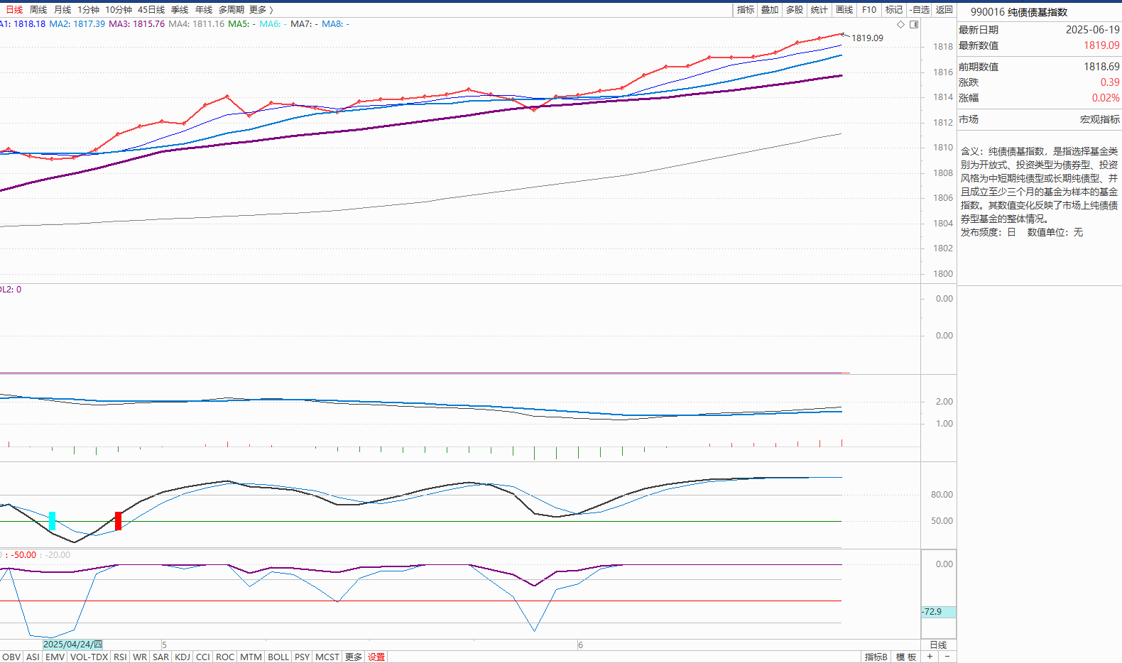Select the MCST indicator tab
The image size is (1122, 663).
pyautogui.click(x=327, y=657)
